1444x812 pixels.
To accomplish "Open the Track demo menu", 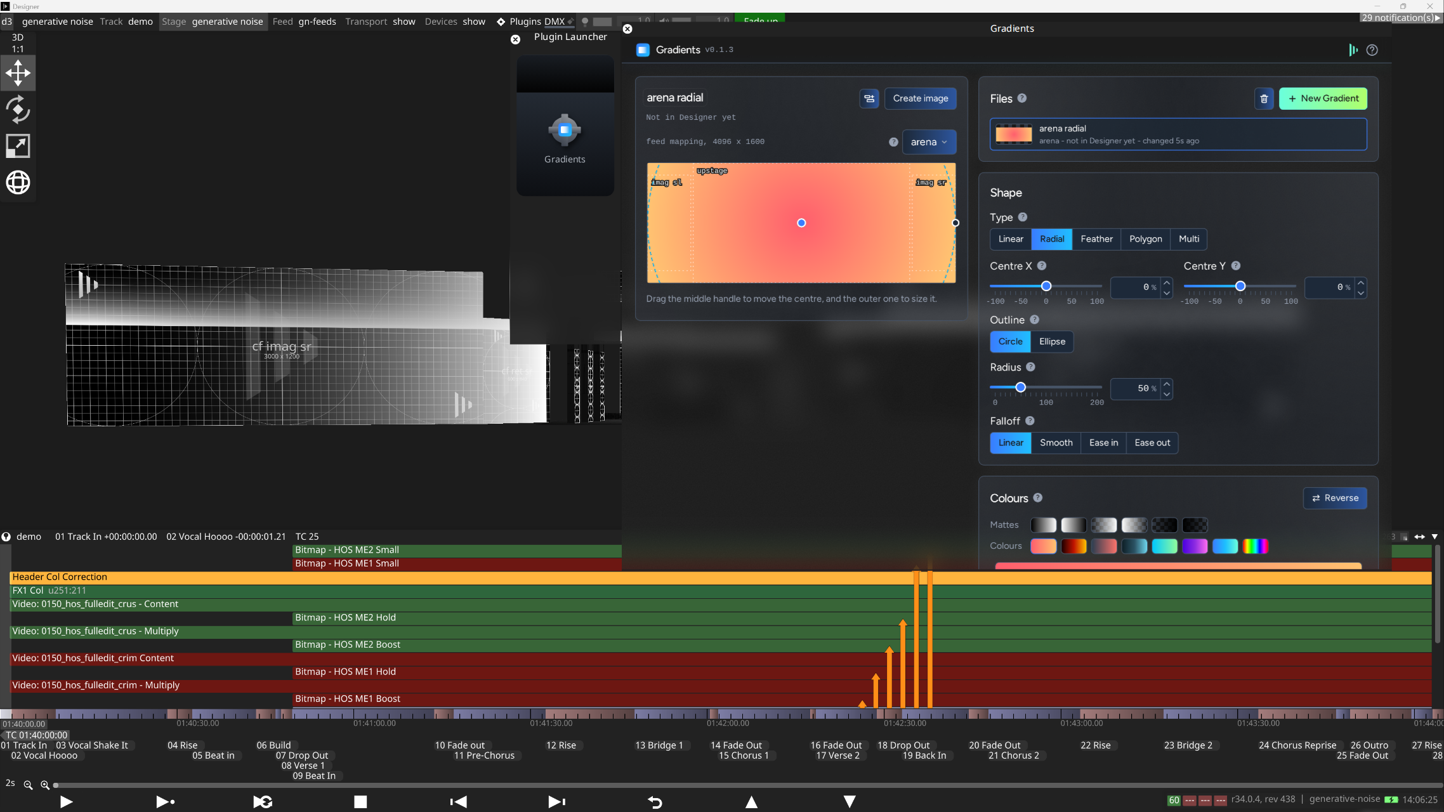I will tap(126, 22).
